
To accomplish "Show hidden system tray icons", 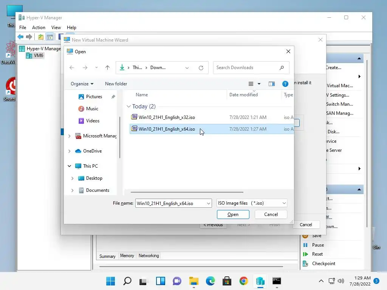I will click(321, 281).
